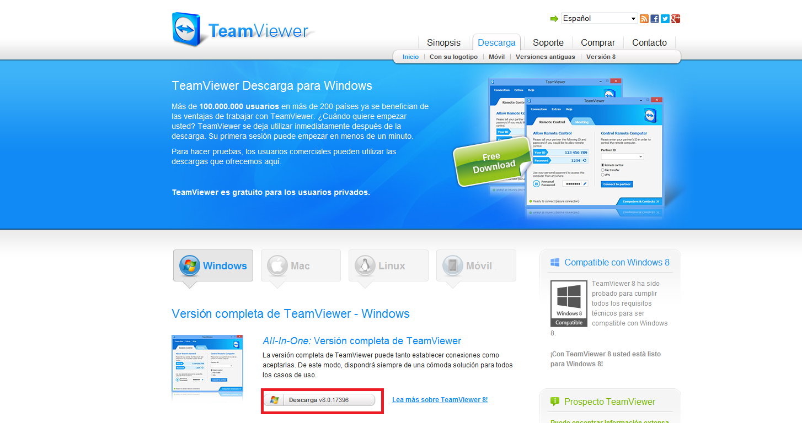Click the Windows 8 Compatible logo
This screenshot has height=423, width=802.
coord(568,303)
